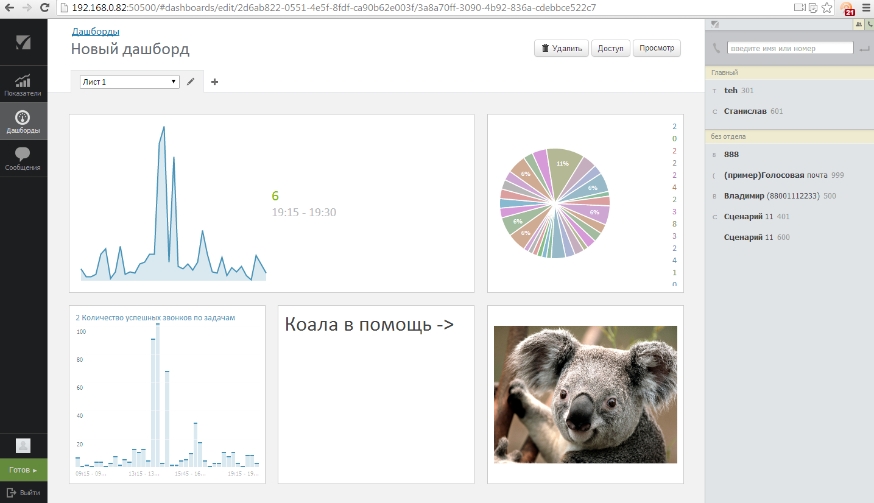
Task: Add a new sheet with plus icon
Action: [x=214, y=82]
